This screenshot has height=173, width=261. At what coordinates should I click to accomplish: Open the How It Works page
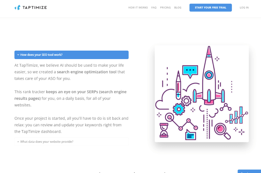click(138, 8)
